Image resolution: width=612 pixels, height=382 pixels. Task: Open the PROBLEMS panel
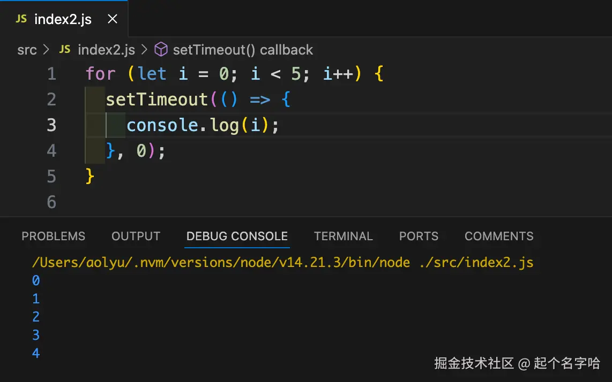tap(53, 236)
